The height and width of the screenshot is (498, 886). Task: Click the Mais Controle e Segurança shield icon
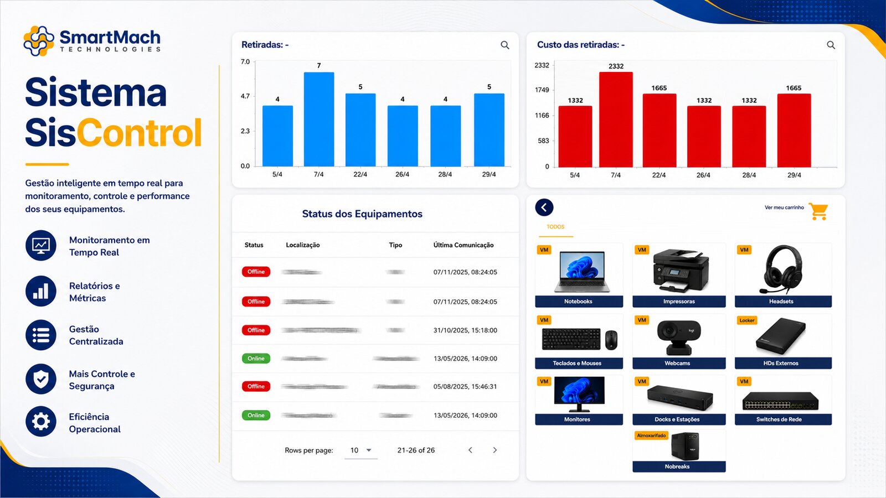pos(41,379)
